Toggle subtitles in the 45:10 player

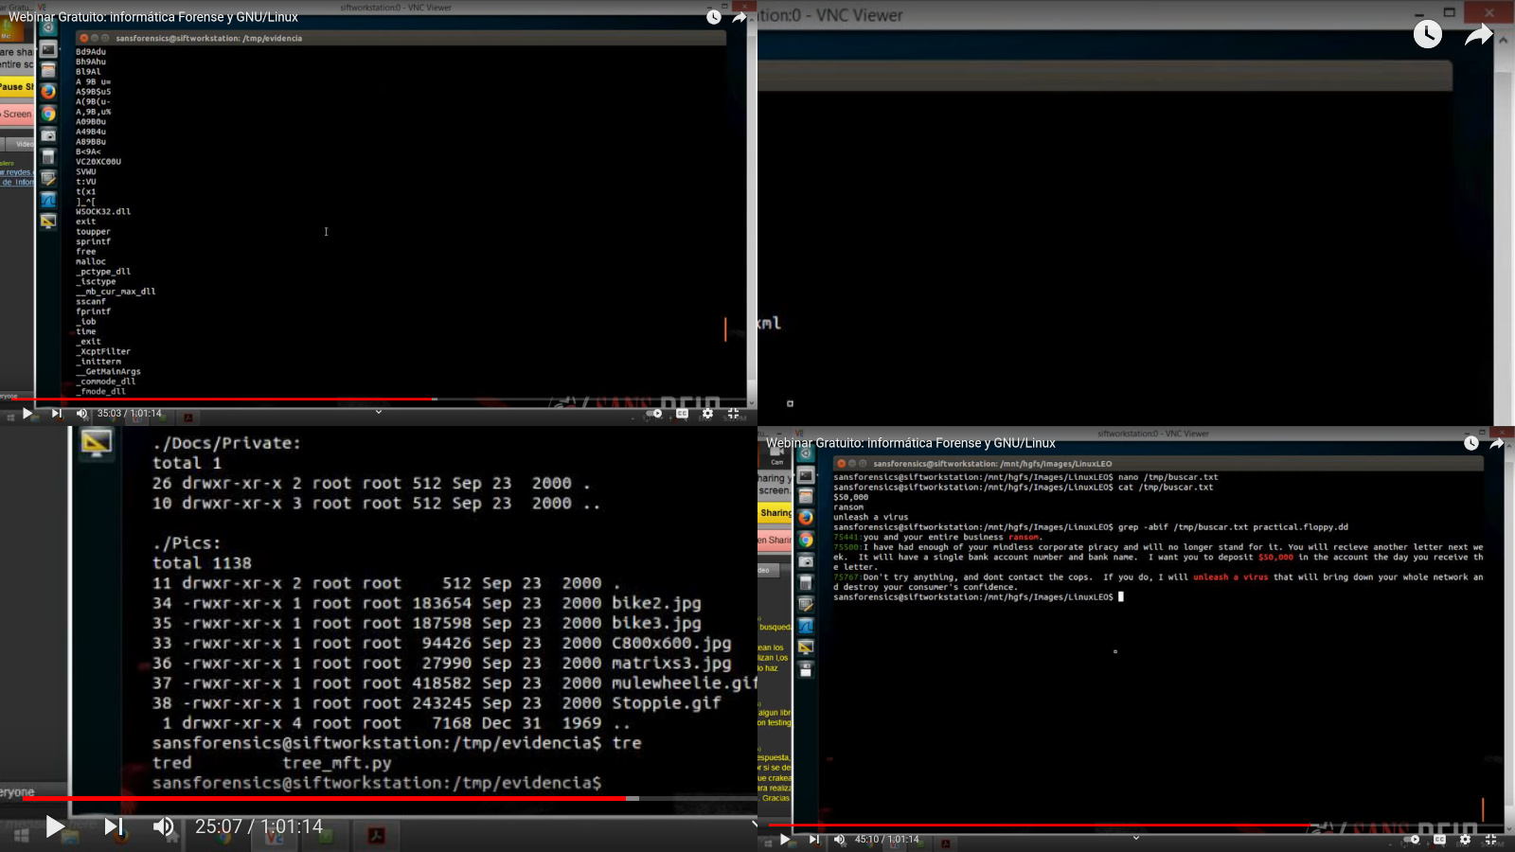tap(1439, 840)
